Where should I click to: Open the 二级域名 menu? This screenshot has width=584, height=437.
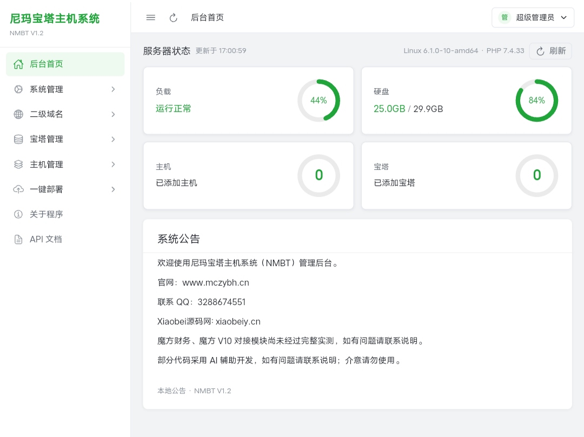coord(65,114)
